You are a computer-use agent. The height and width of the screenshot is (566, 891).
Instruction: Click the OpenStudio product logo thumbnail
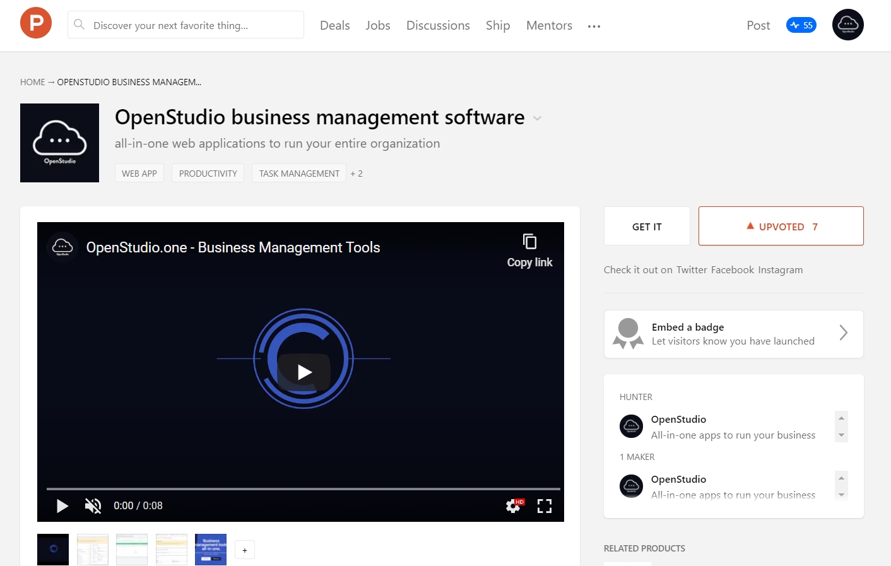click(59, 143)
